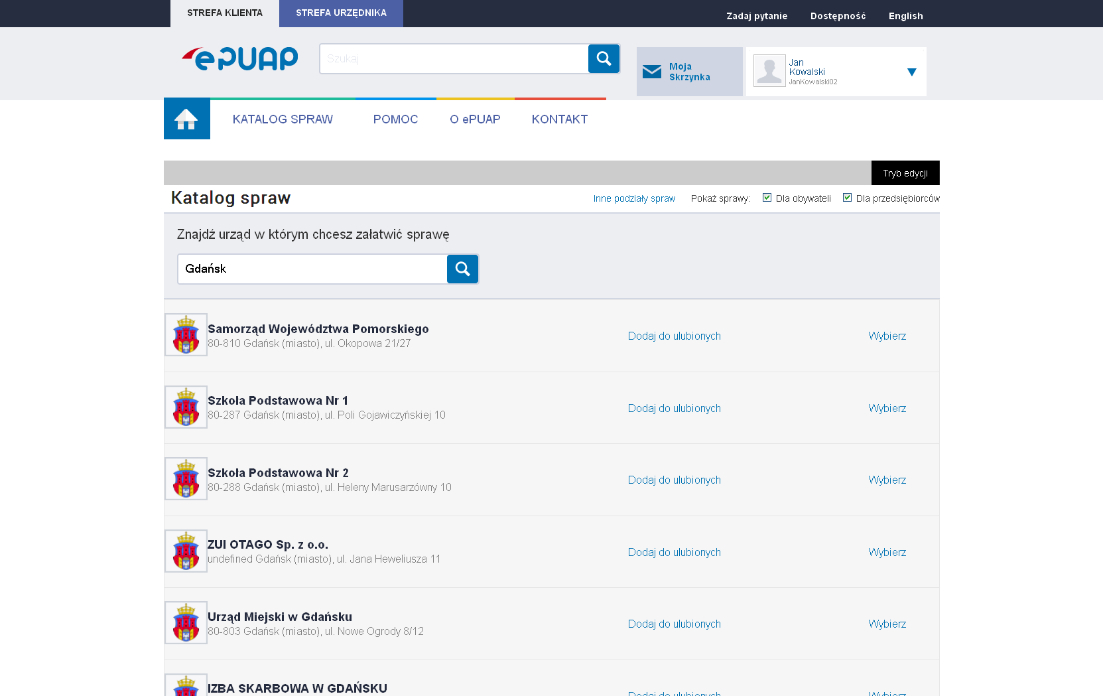Open Katalog Spraw menu
The width and height of the screenshot is (1103, 696).
[283, 119]
